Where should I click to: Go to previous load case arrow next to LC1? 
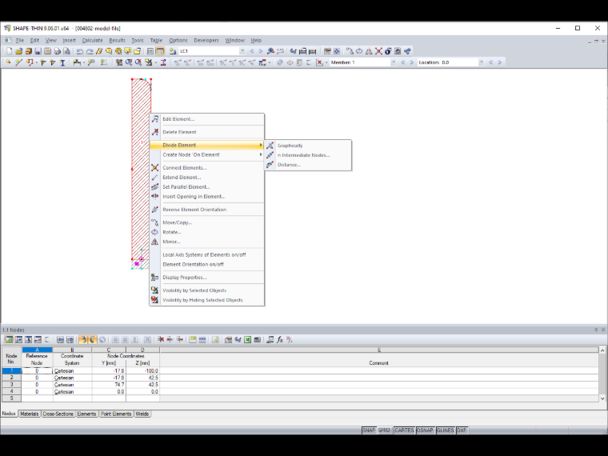(x=252, y=51)
